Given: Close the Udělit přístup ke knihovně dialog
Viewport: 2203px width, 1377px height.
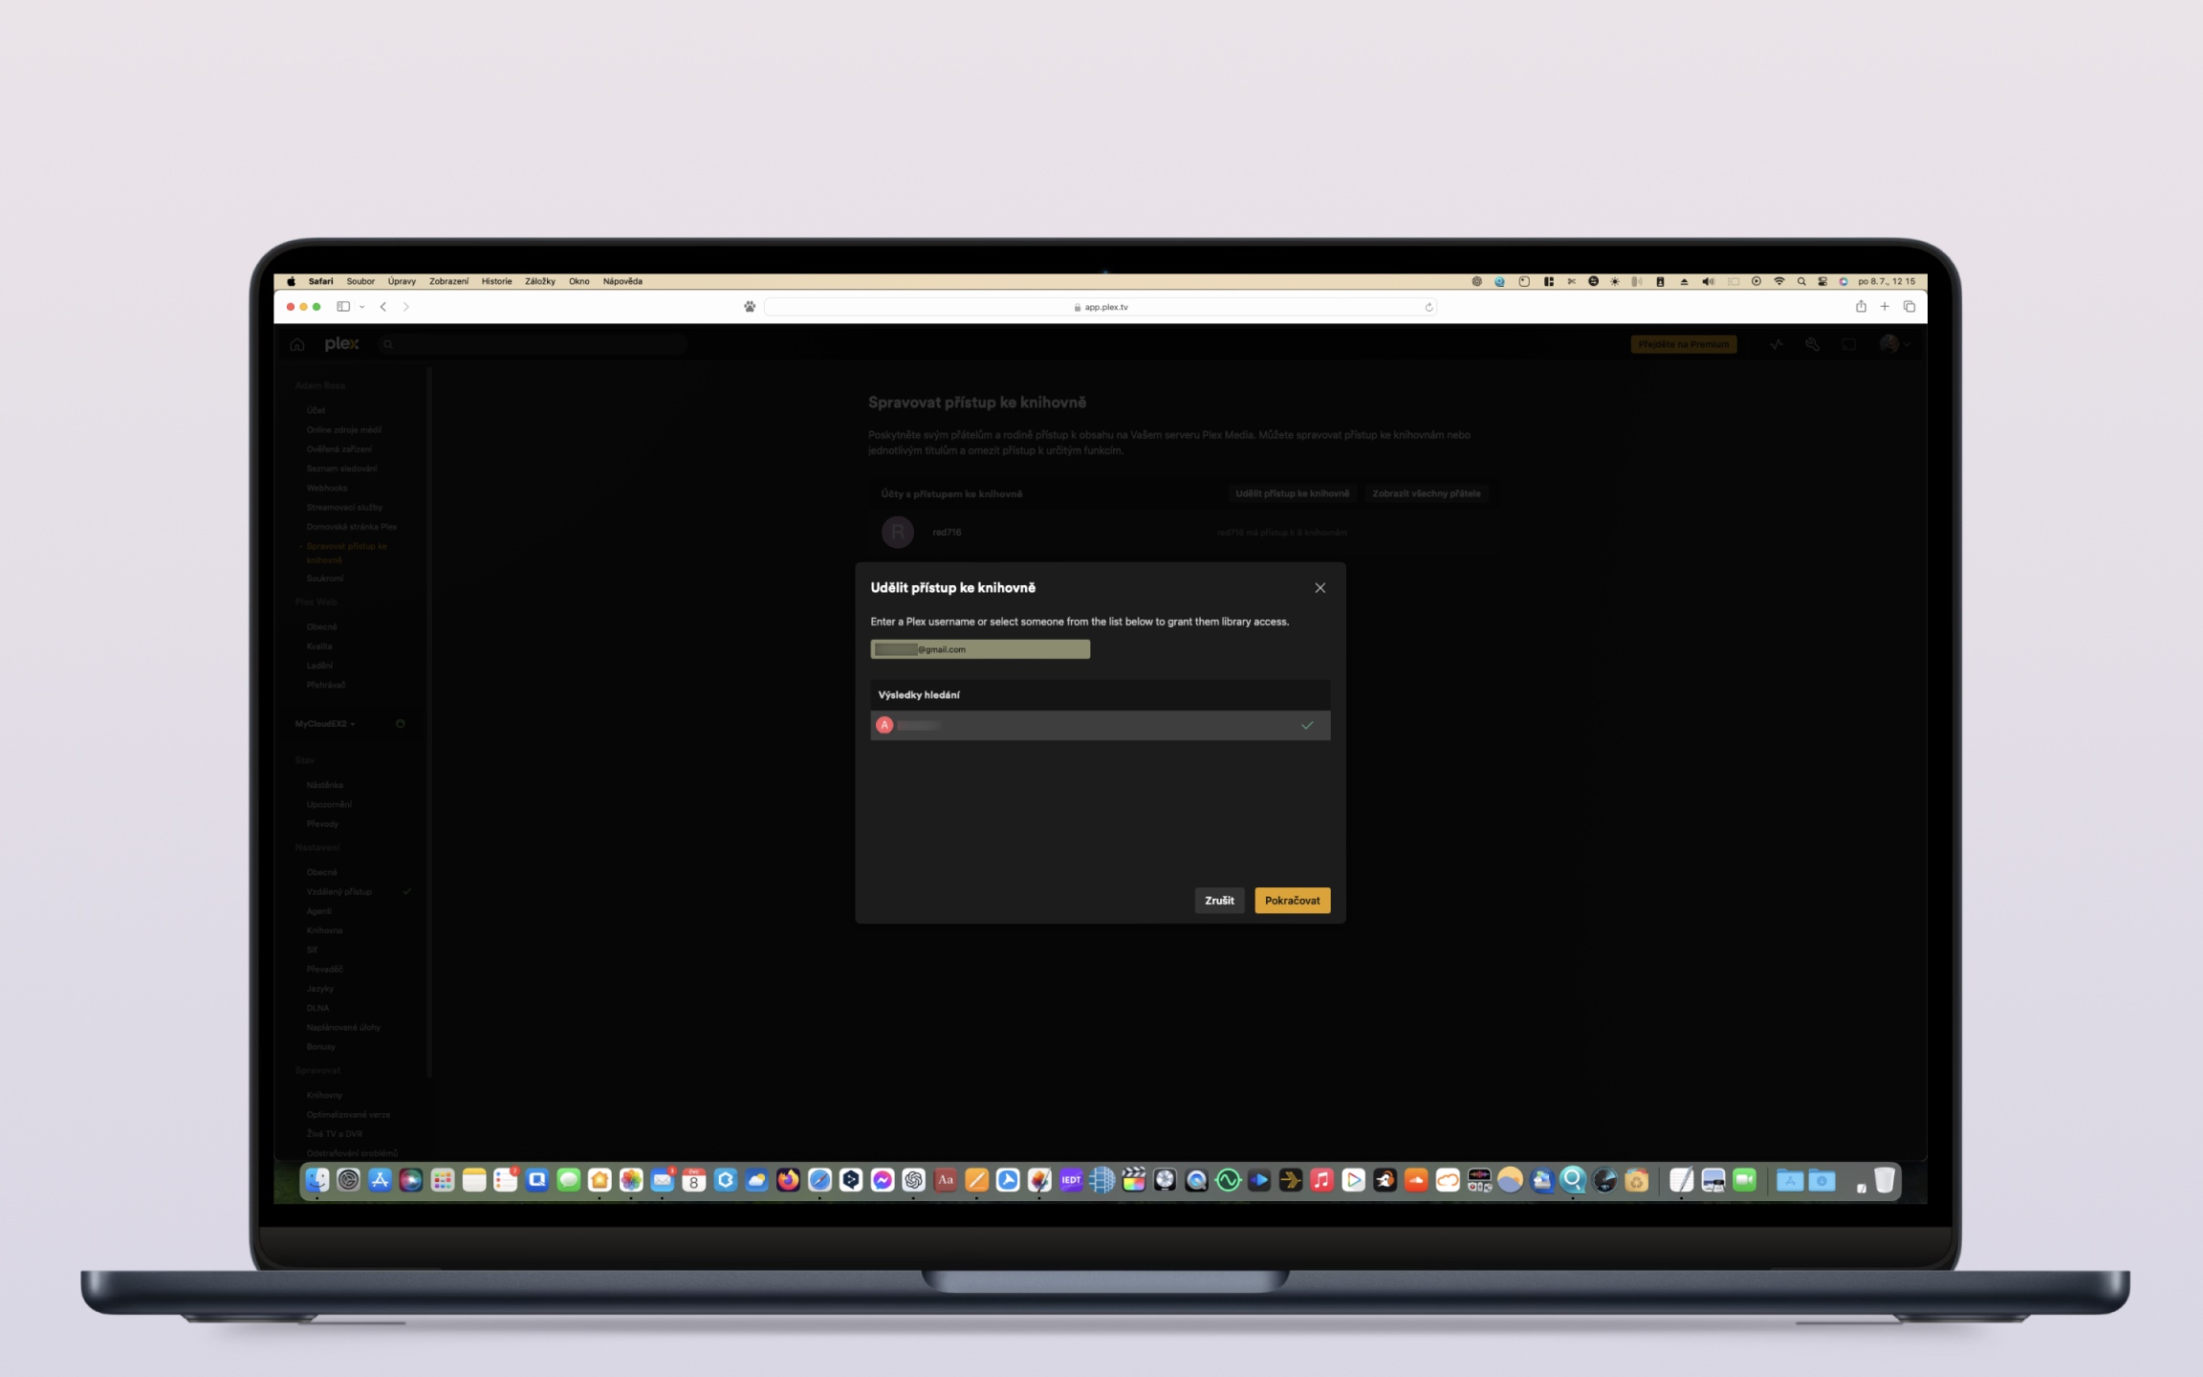Looking at the screenshot, I should tap(1320, 588).
